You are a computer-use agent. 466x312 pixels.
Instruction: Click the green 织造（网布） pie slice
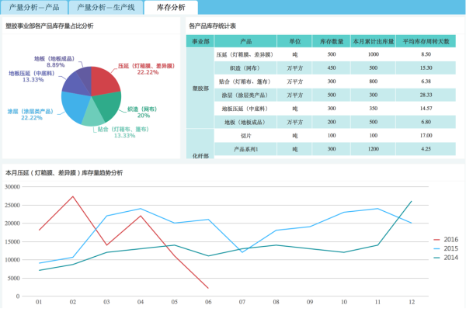[109, 106]
